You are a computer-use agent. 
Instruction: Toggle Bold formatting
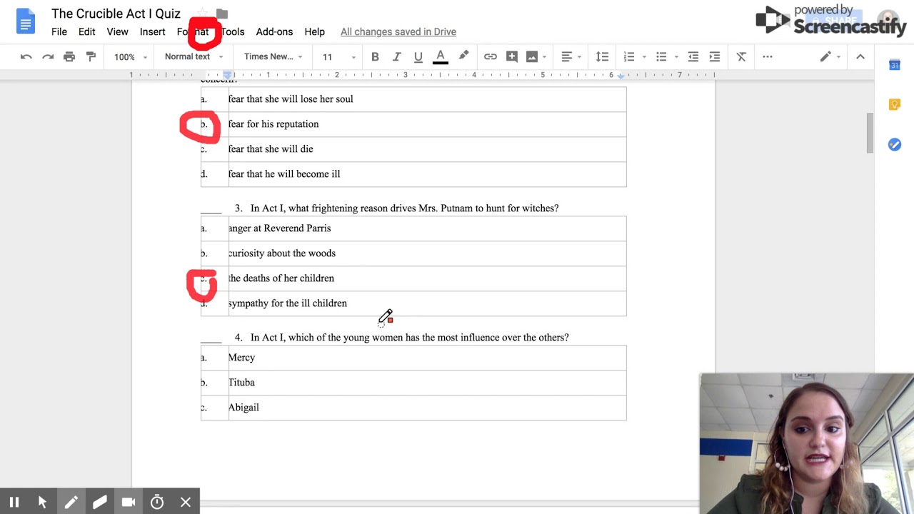(x=375, y=57)
